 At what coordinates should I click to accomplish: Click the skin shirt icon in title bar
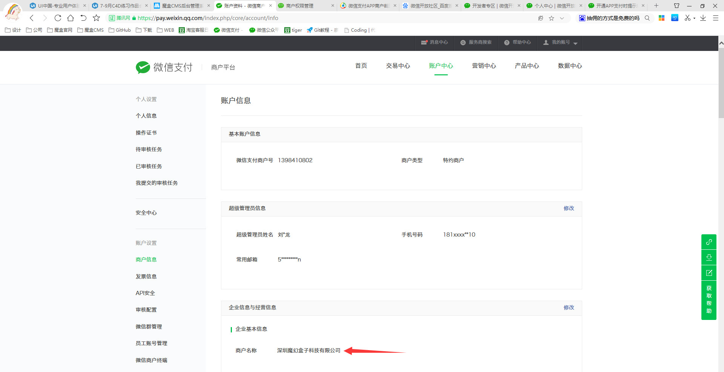[676, 6]
